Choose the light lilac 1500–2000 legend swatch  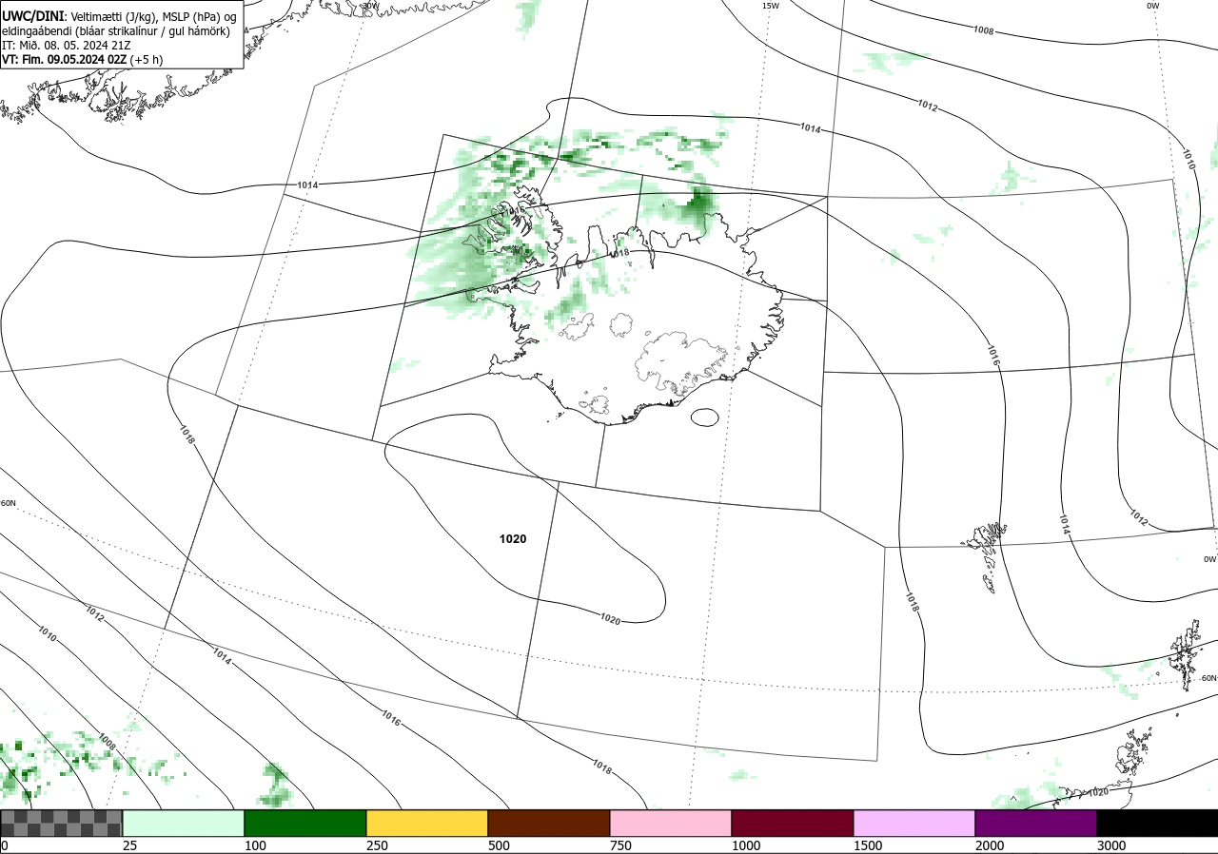click(x=914, y=823)
